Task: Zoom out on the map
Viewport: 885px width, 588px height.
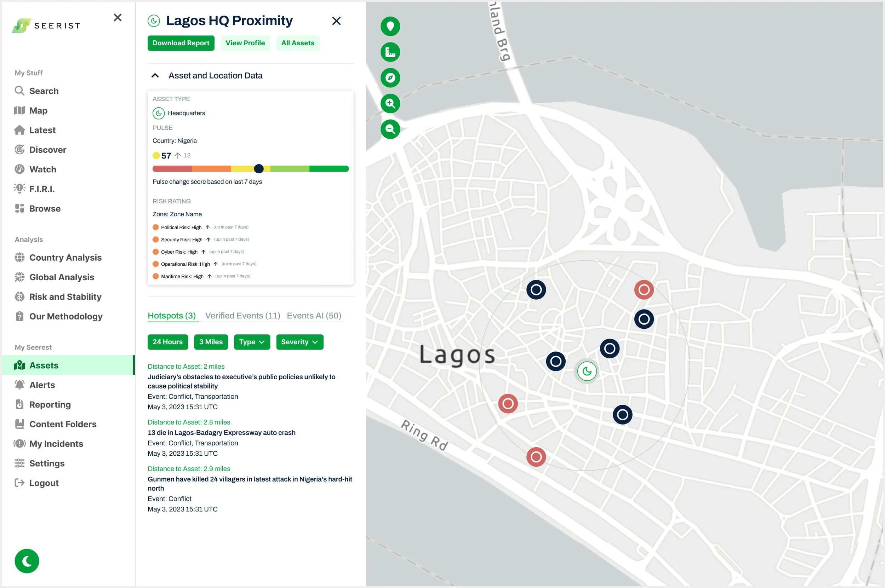Action: [390, 129]
